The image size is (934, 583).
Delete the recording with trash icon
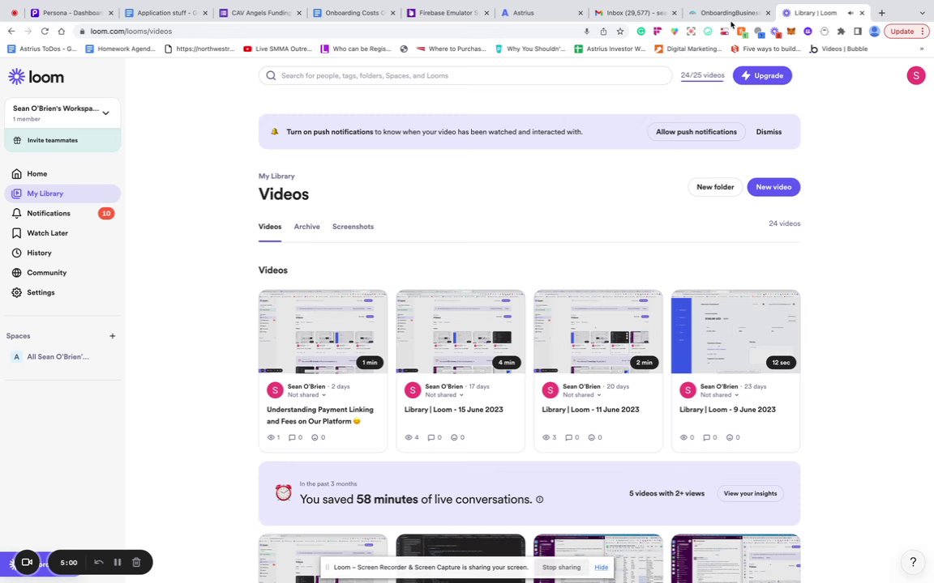click(x=136, y=562)
